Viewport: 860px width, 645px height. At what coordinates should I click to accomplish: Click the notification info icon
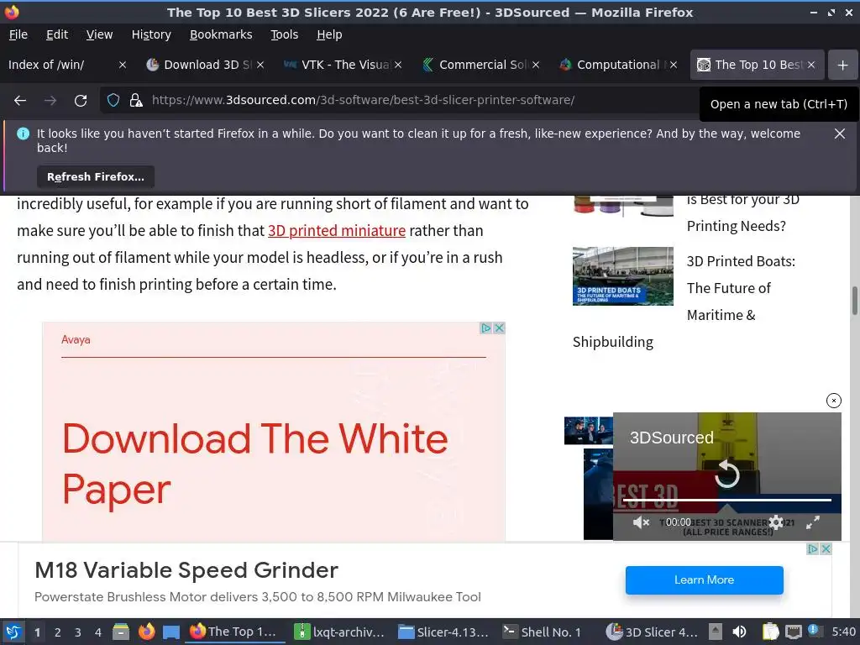coord(23,134)
